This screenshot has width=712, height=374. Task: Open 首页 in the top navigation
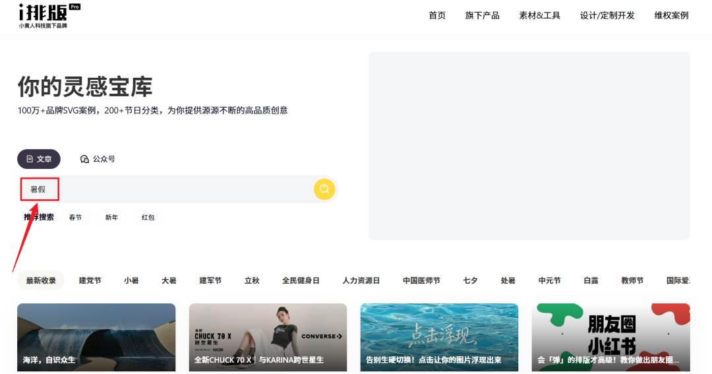[437, 15]
